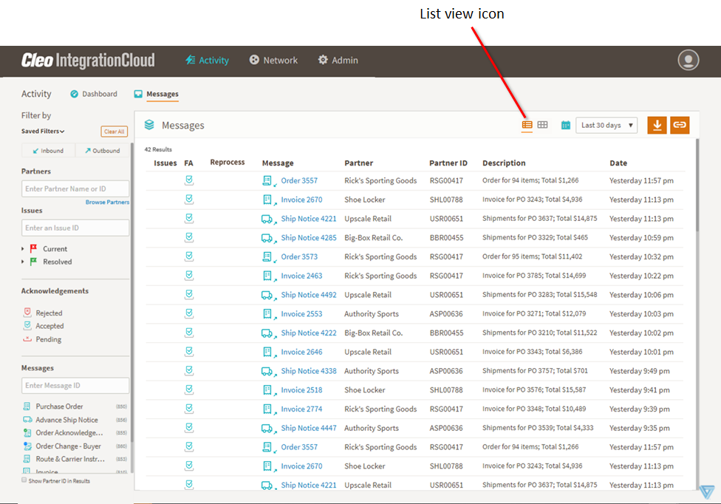Click the Enter Message ID field
Image resolution: width=721 pixels, height=504 pixels.
75,386
